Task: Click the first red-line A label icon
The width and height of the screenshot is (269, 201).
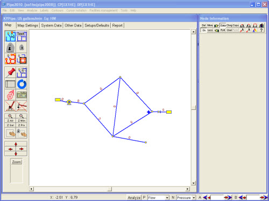Action: click(x=242, y=30)
